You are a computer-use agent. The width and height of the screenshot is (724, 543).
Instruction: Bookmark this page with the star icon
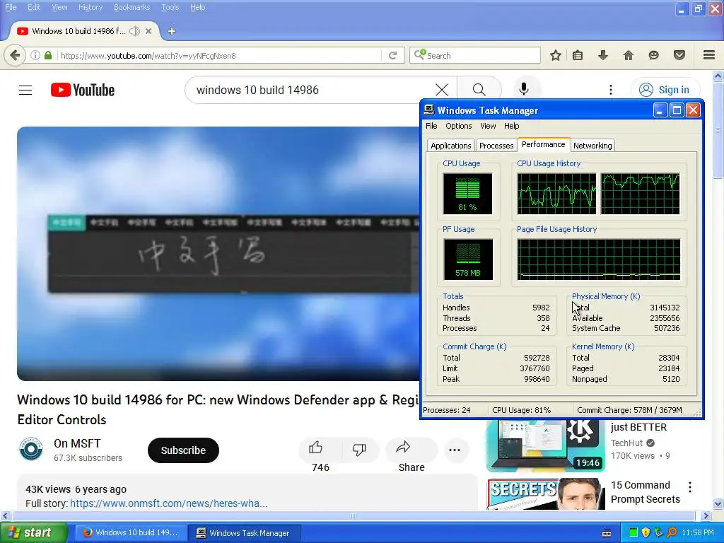pos(556,55)
